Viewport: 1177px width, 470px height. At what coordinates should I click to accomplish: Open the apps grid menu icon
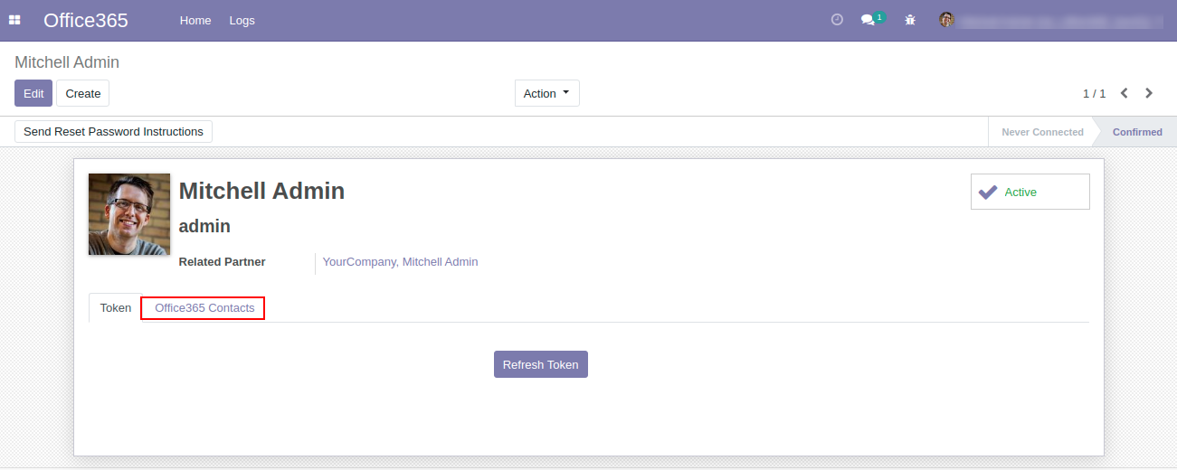click(14, 20)
